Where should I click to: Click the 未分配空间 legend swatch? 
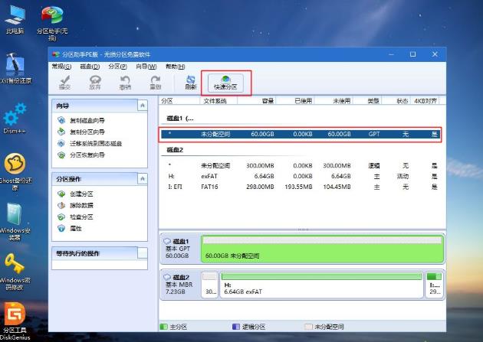(308, 327)
